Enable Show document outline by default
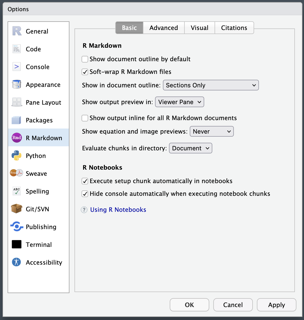The image size is (304, 320). 85,59
